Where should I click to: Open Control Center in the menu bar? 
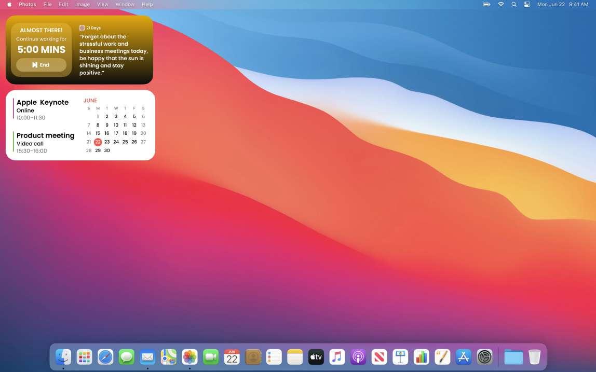[527, 5]
